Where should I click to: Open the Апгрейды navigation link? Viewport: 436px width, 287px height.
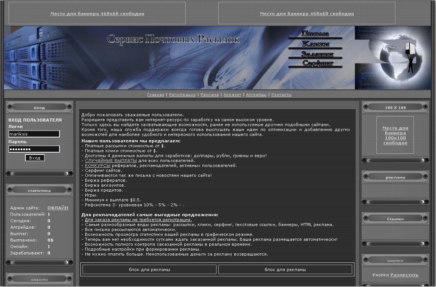coord(256,95)
